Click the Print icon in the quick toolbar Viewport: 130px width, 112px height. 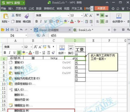tap(12, 30)
